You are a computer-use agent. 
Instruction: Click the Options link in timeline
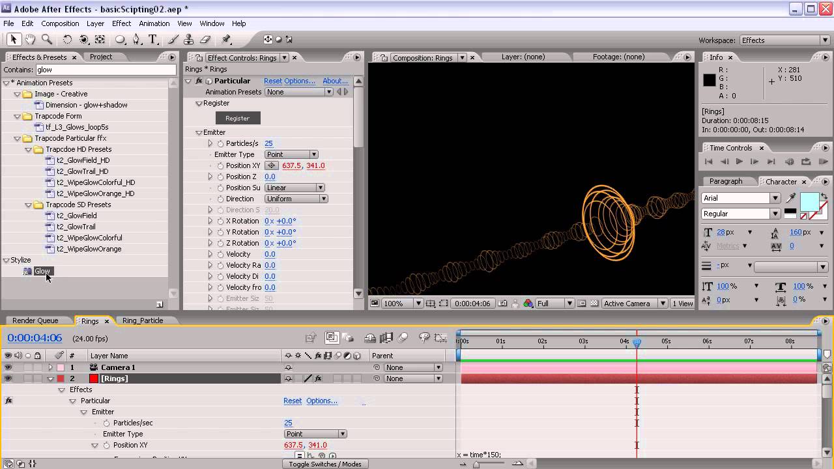pos(322,401)
